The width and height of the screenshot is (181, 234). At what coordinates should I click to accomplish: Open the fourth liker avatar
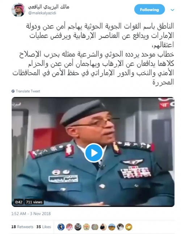coord(87,227)
